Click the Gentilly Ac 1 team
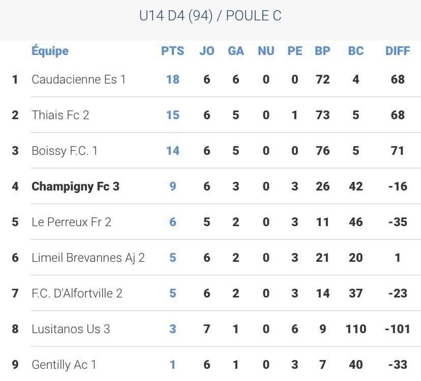 point(64,365)
